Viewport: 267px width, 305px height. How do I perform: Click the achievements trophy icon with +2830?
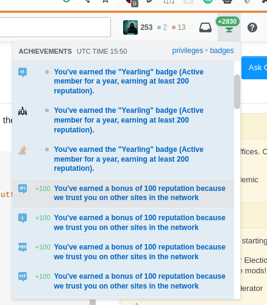(x=229, y=27)
